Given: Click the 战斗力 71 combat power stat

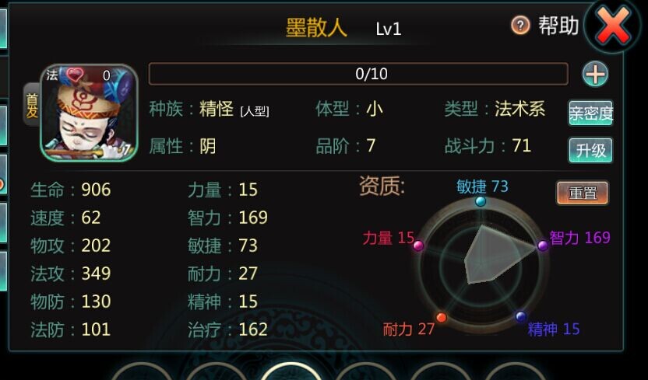Looking at the screenshot, I should pyautogui.click(x=488, y=146).
